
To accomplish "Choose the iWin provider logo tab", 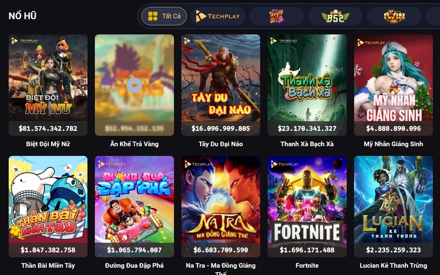I will (x=394, y=16).
